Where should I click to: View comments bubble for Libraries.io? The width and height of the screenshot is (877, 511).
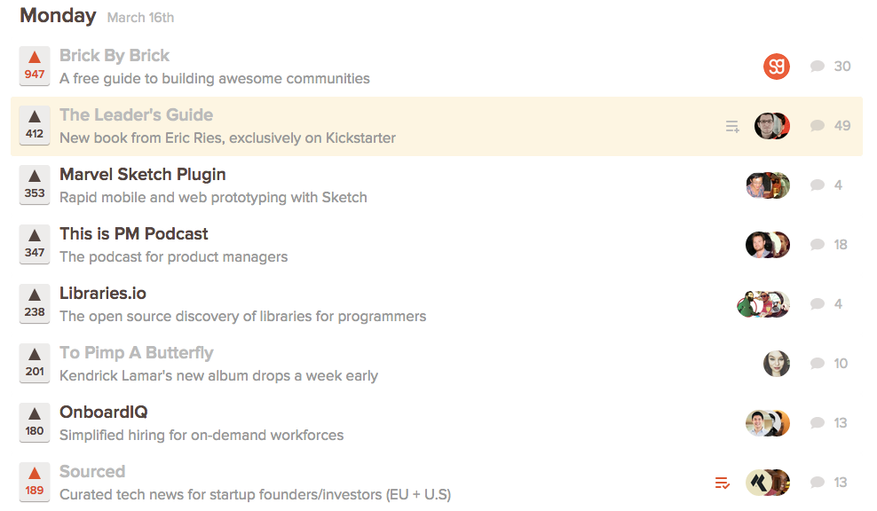point(818,304)
